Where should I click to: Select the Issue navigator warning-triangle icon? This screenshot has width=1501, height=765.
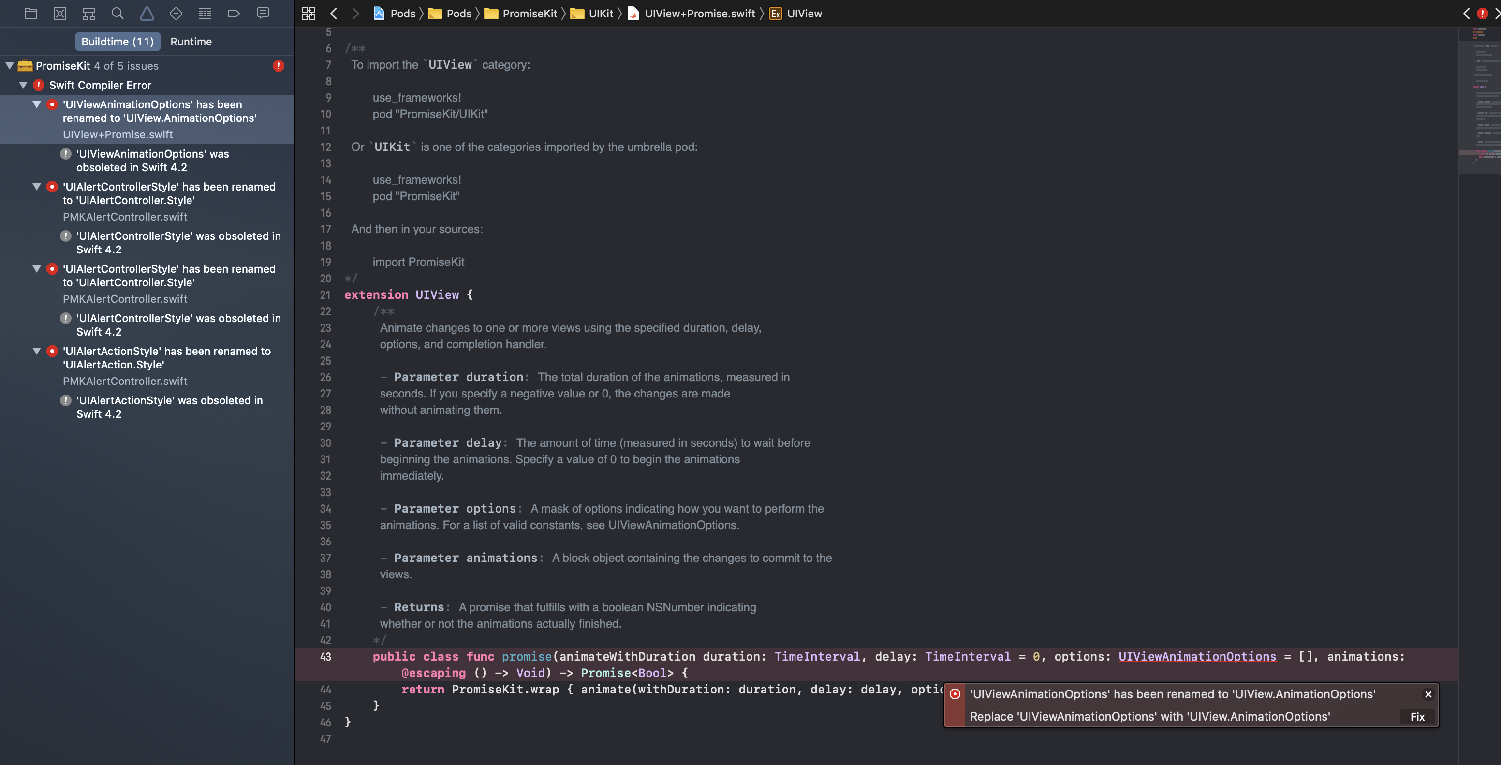click(x=147, y=14)
